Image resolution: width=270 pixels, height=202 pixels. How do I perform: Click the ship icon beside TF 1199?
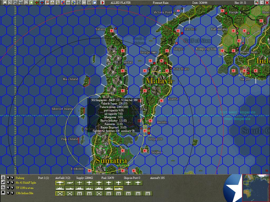(x=3, y=188)
